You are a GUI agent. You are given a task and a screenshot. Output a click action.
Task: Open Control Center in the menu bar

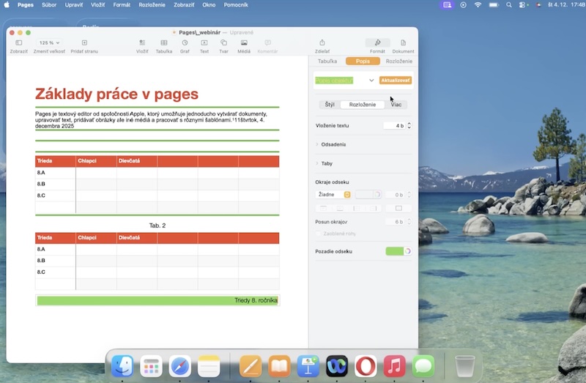click(x=522, y=5)
